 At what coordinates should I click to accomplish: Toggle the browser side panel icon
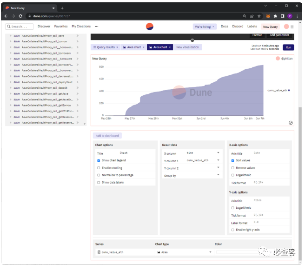(x=282, y=16)
